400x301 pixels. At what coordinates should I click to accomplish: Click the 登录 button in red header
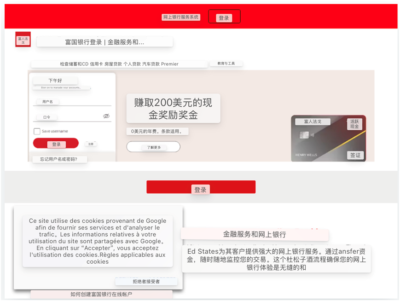[224, 17]
